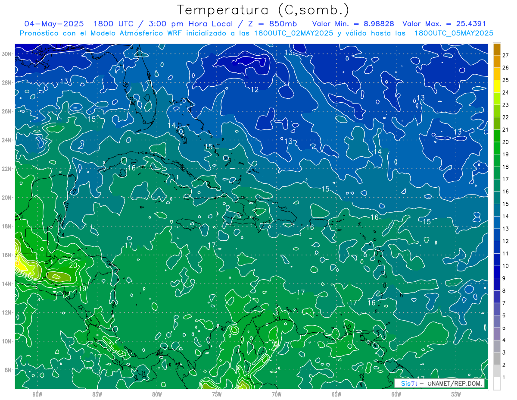Click latitude axis label "12N"
Screen dimensions: 517x400
pos(6,312)
